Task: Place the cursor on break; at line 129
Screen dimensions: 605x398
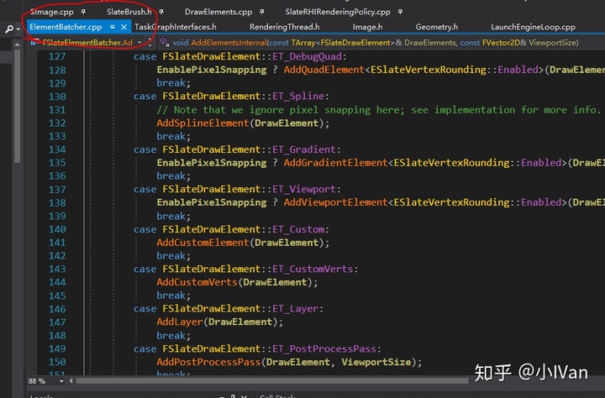Action: pyautogui.click(x=173, y=83)
